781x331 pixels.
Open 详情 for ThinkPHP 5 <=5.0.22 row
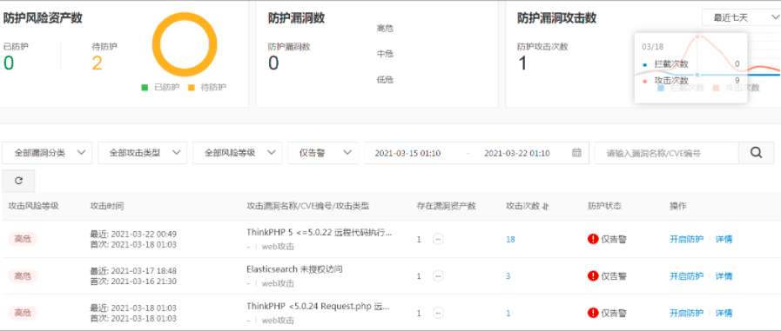click(724, 239)
